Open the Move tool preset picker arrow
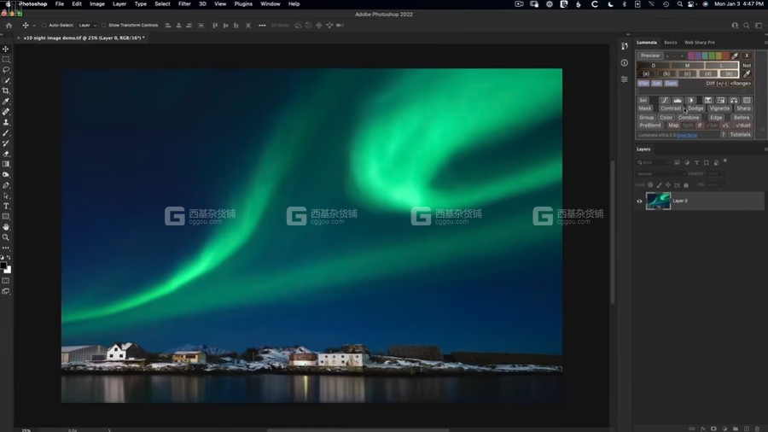The width and height of the screenshot is (768, 432). (x=34, y=26)
